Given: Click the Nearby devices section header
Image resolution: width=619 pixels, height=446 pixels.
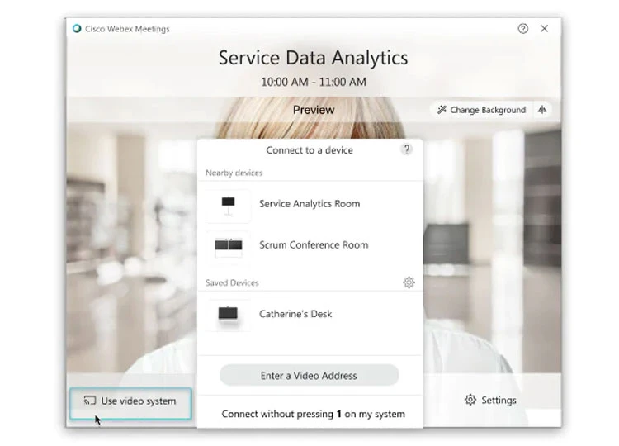Looking at the screenshot, I should tap(234, 173).
